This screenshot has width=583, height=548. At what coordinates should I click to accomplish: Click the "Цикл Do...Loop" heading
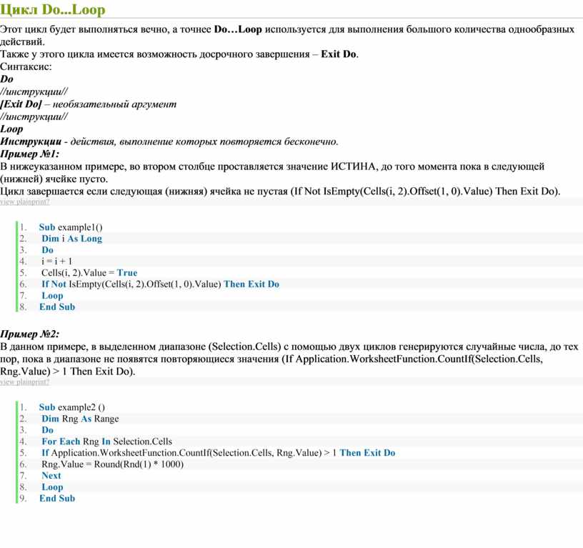click(x=52, y=9)
